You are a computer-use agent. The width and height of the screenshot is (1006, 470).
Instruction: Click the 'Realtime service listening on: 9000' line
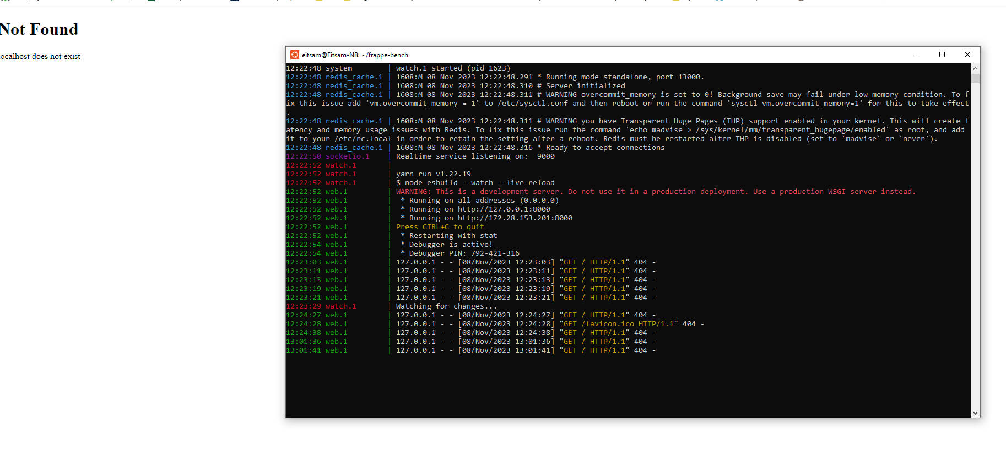tap(475, 156)
